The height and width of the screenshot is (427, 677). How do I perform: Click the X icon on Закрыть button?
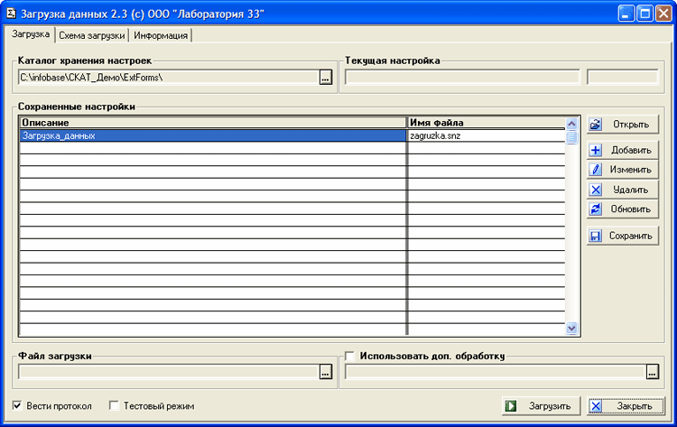click(598, 406)
